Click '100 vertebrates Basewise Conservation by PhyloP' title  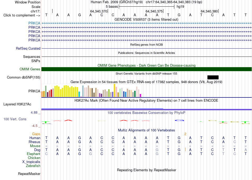(x=146, y=113)
